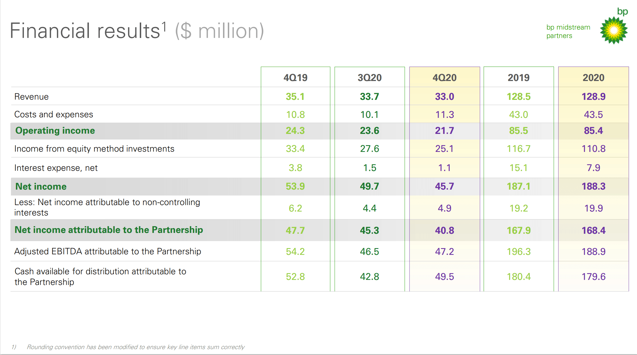
Task: Select 2020 non-controlling interests value 19.9
Action: click(593, 208)
